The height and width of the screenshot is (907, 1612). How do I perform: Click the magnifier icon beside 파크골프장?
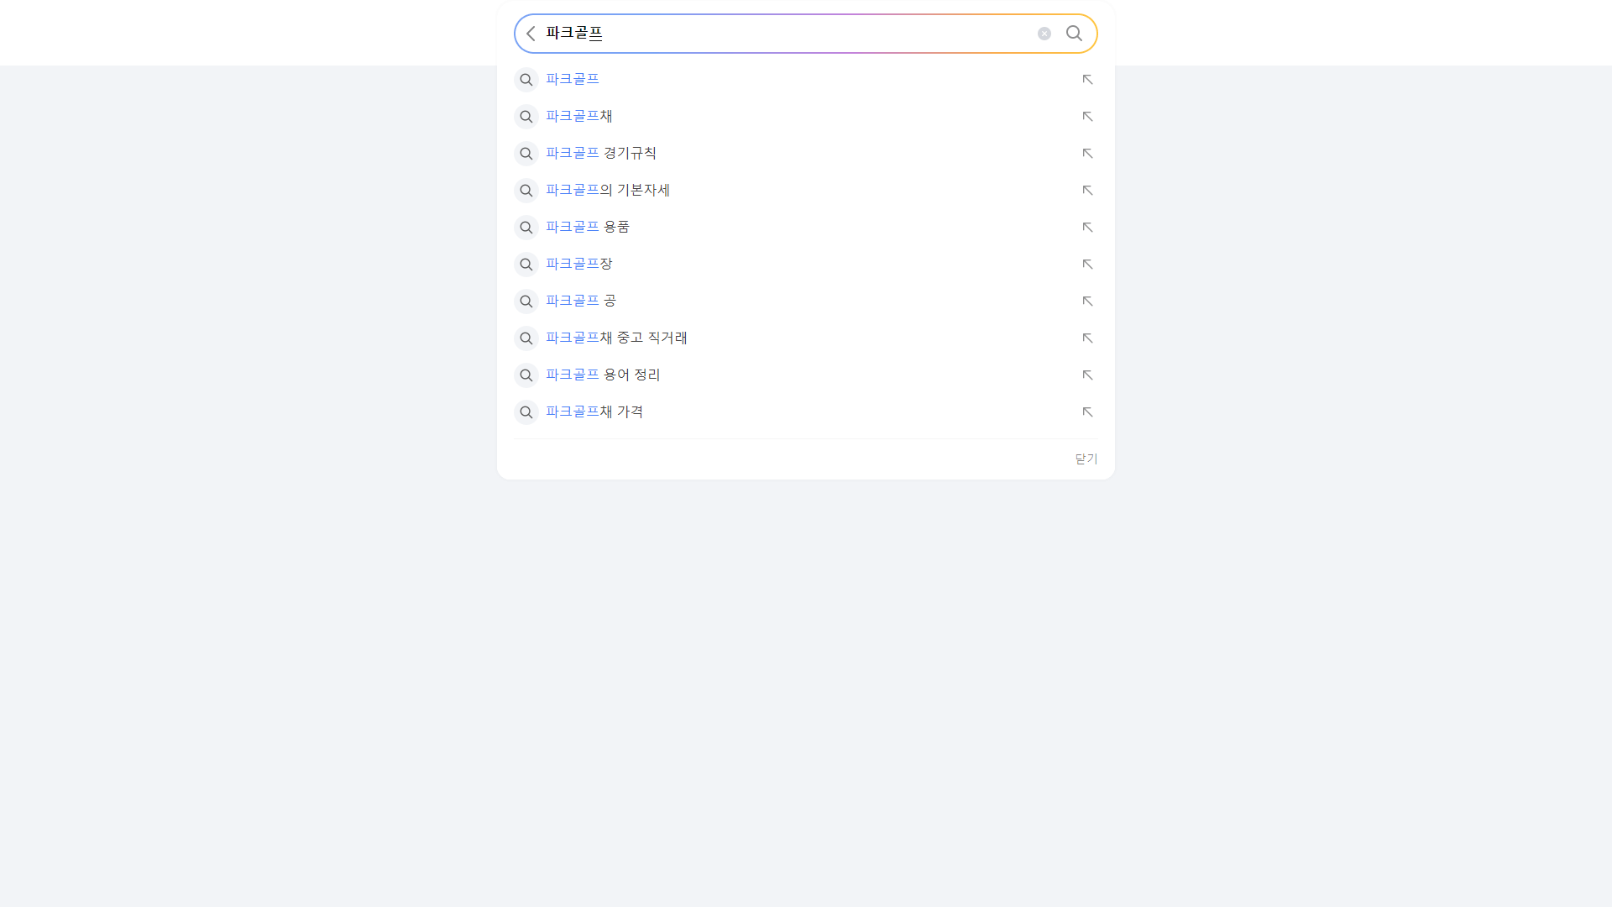(x=526, y=264)
